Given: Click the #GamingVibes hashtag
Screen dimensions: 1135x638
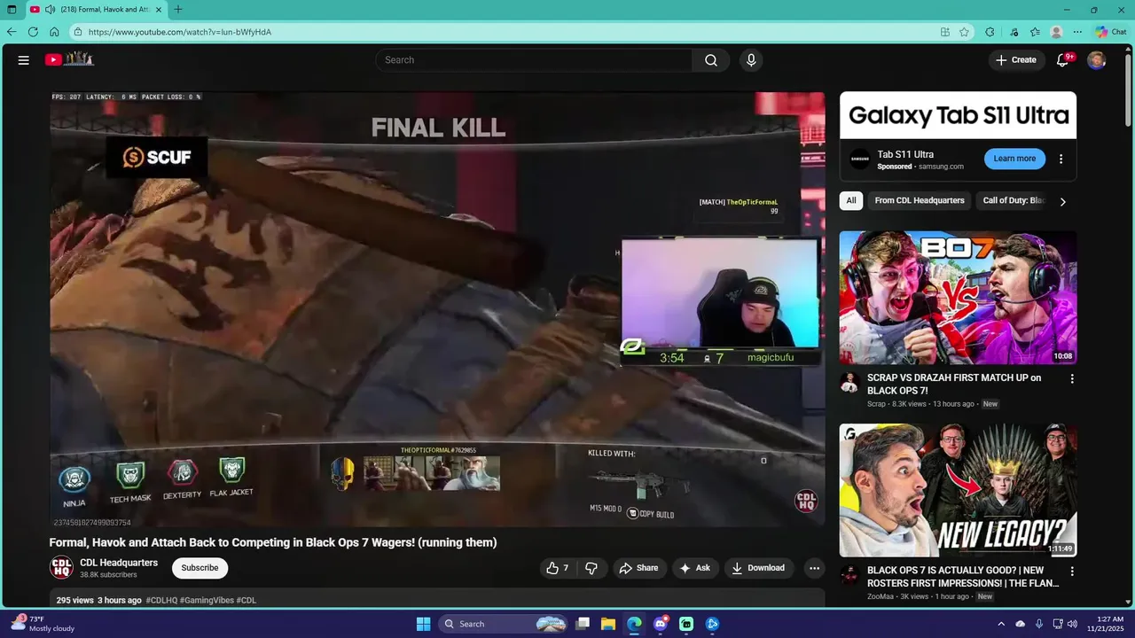Looking at the screenshot, I should [x=207, y=600].
